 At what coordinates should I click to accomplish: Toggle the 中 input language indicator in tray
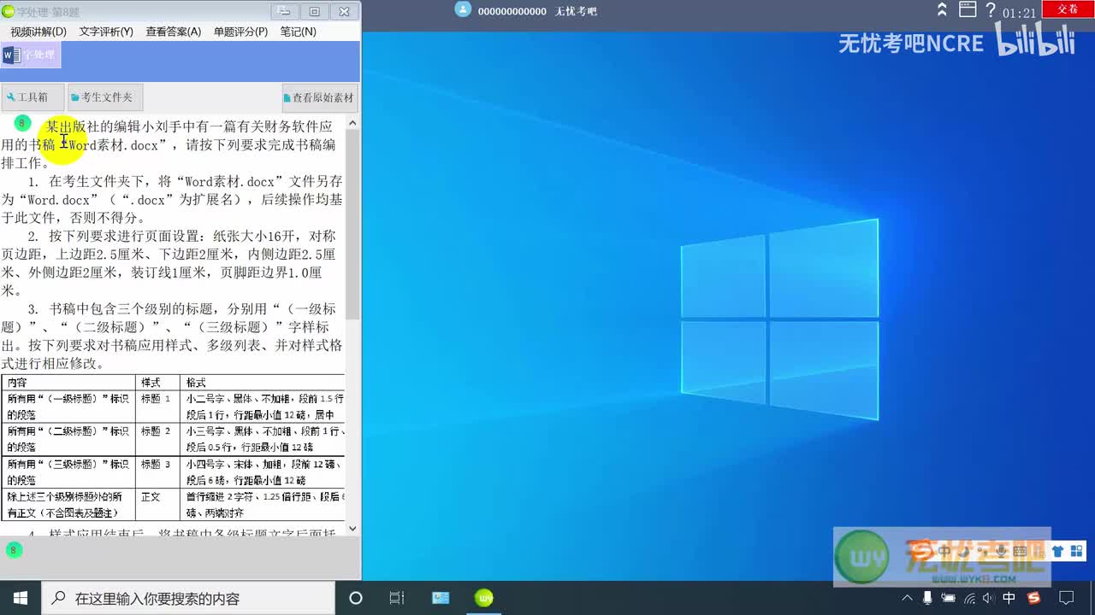[x=1009, y=598]
